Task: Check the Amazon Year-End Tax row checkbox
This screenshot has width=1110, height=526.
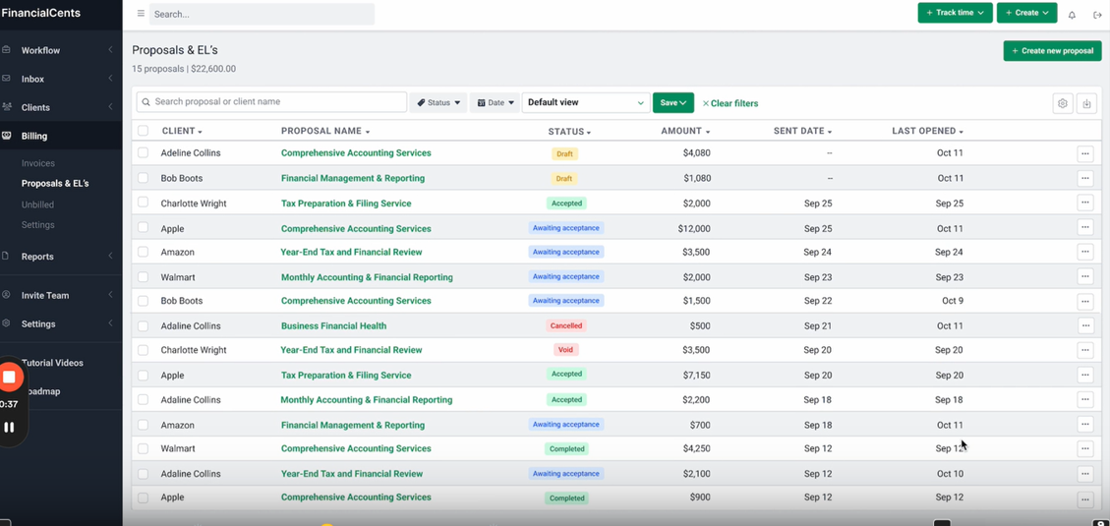Action: pos(143,252)
